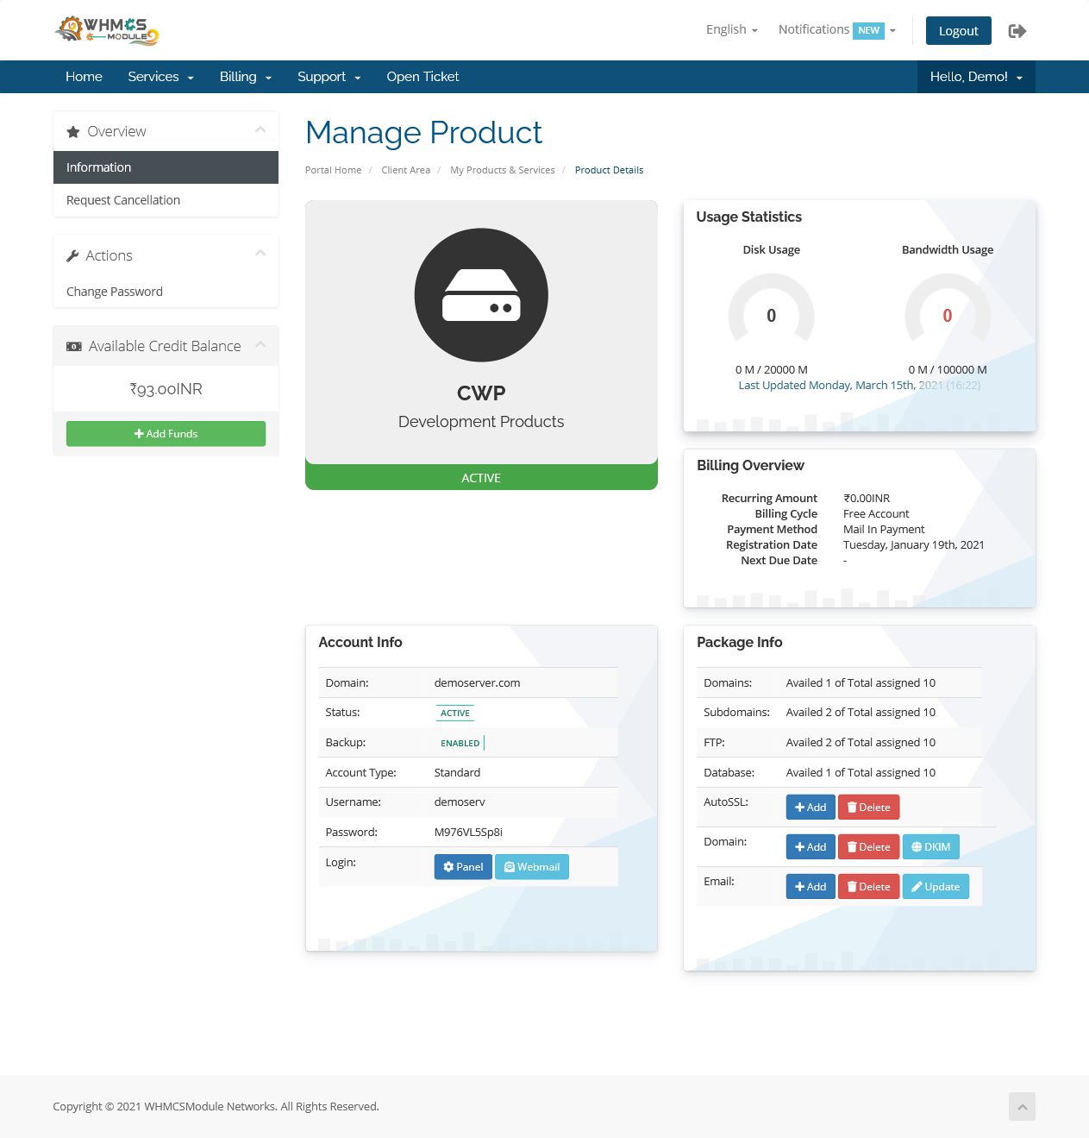Viewport: 1089px width, 1138px height.
Task: Click the Subdomains availed text
Action: [861, 713]
